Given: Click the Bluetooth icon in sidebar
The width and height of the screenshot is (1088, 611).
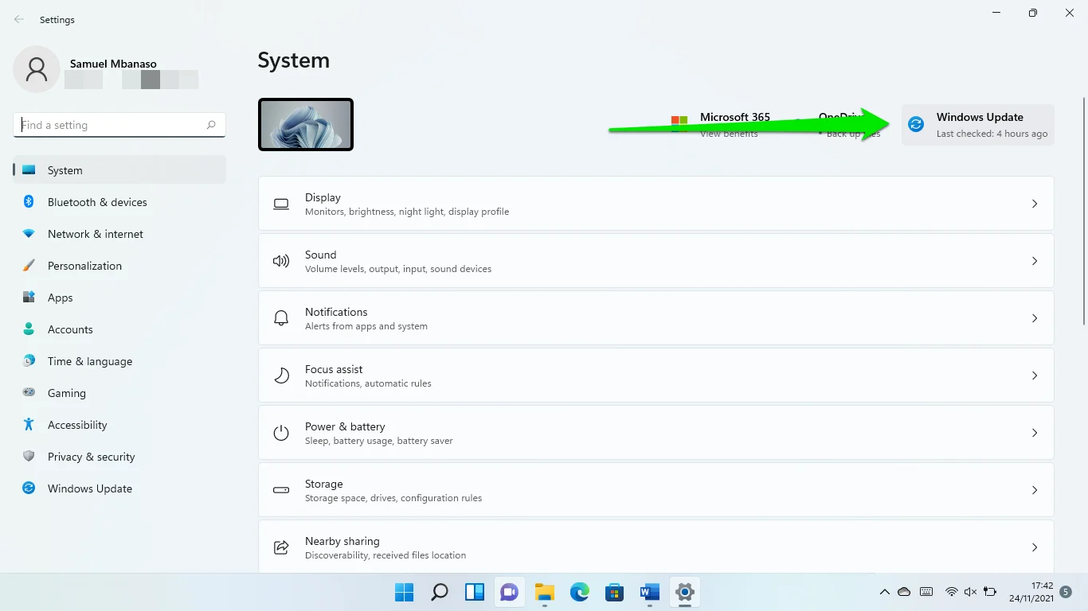Looking at the screenshot, I should 29,202.
